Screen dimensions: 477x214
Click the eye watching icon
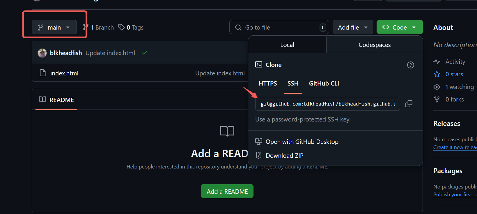click(x=437, y=87)
